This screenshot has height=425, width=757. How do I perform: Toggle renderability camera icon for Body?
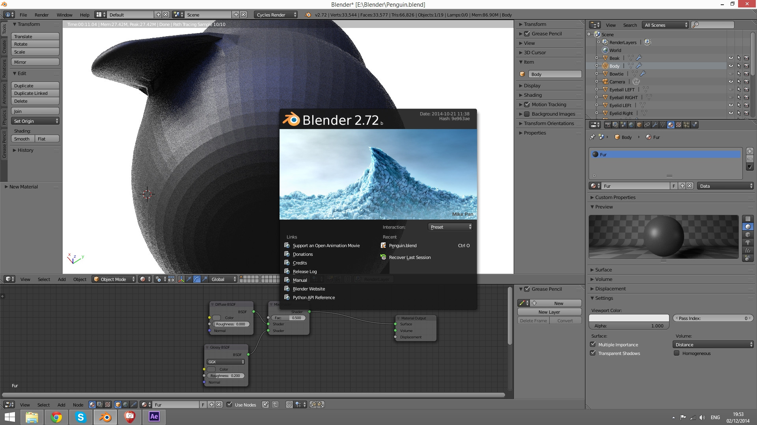tap(746, 66)
